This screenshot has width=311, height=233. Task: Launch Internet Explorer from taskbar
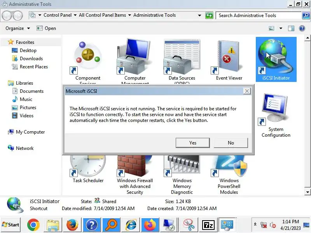click(131, 225)
